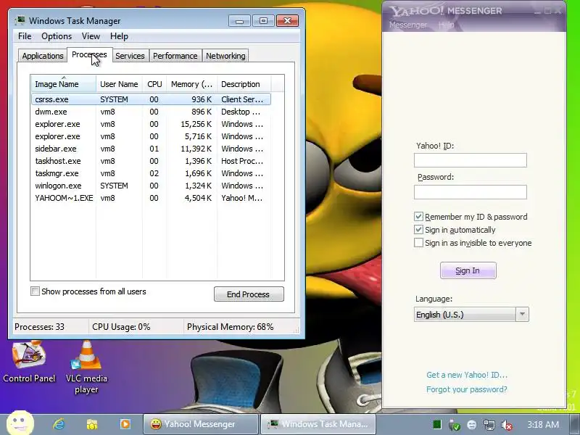Select explorer.exe row using 15,256 K

tap(152, 124)
